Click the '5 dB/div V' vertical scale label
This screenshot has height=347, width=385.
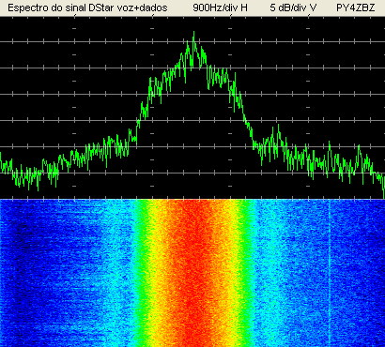click(x=293, y=8)
